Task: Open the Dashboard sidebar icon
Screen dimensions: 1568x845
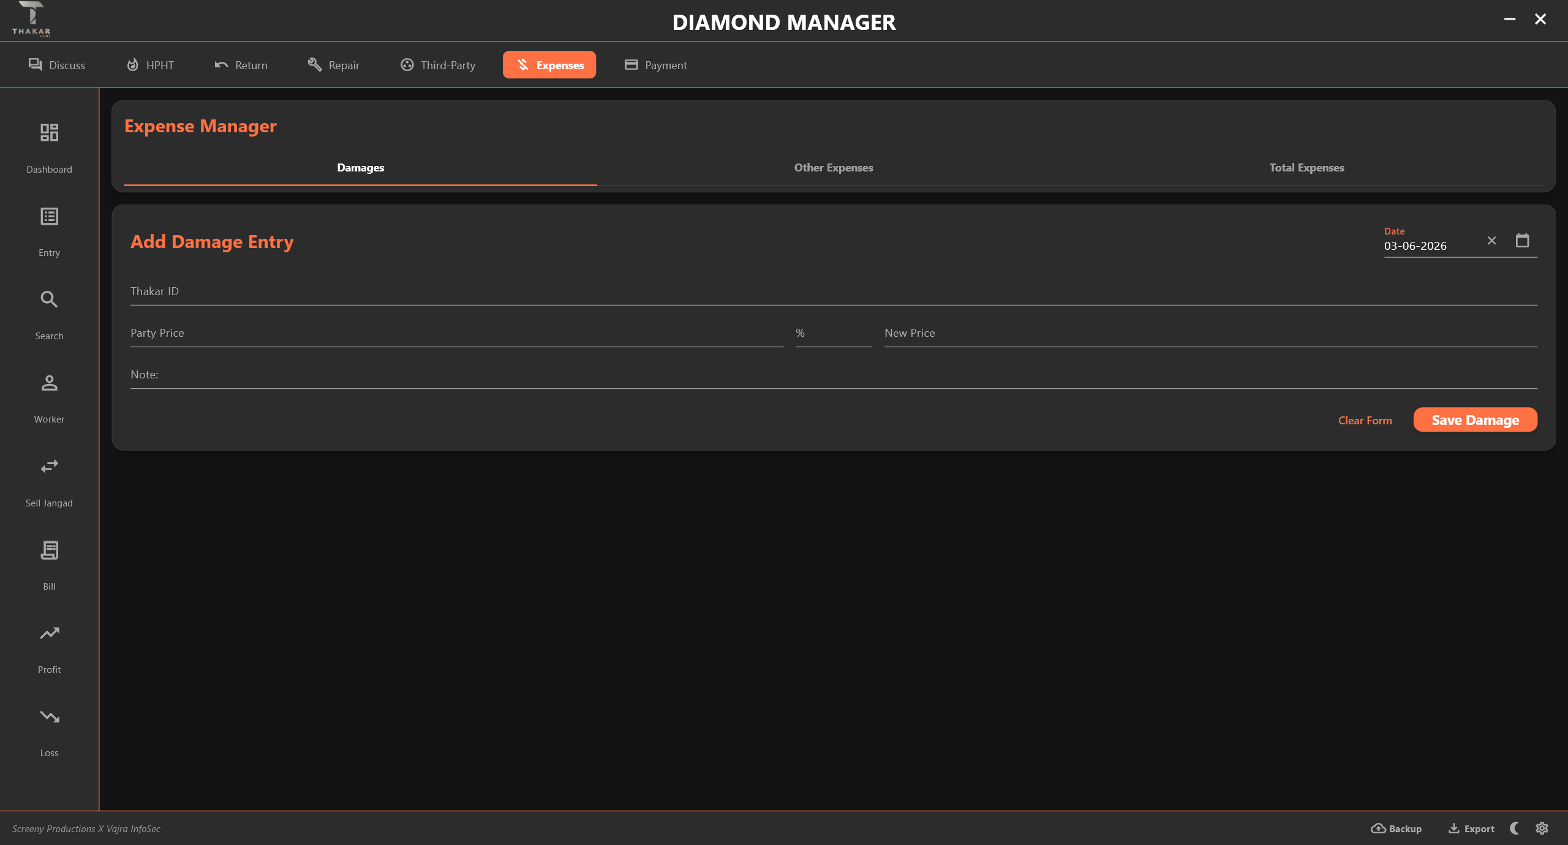Action: tap(49, 132)
